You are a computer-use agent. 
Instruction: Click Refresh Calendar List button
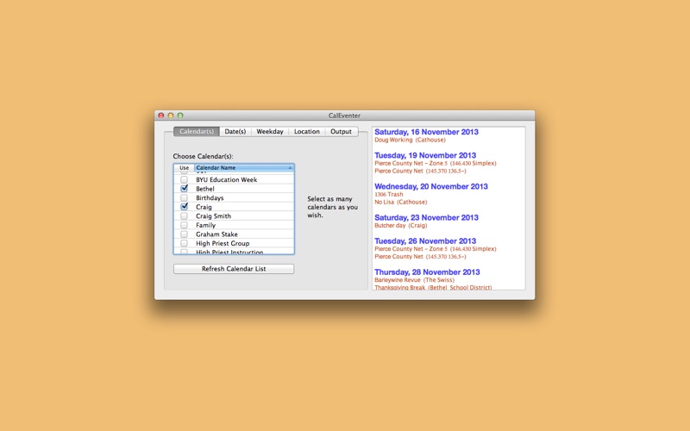[x=234, y=269]
